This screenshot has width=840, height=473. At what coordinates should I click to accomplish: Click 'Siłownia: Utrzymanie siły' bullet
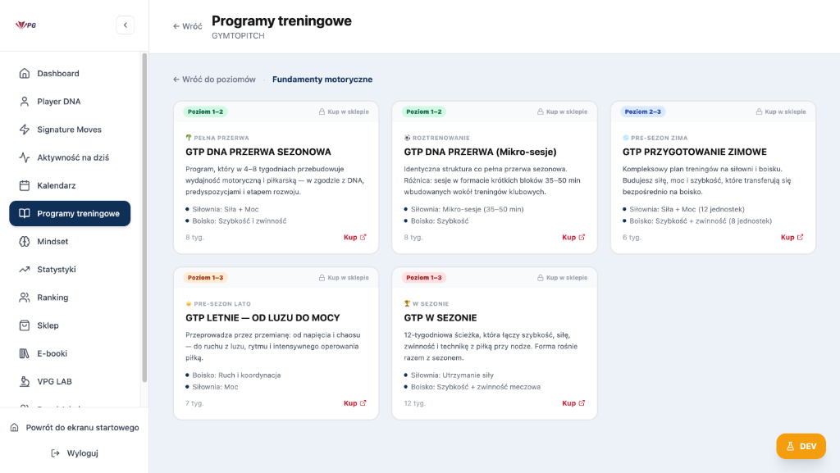[x=452, y=375]
